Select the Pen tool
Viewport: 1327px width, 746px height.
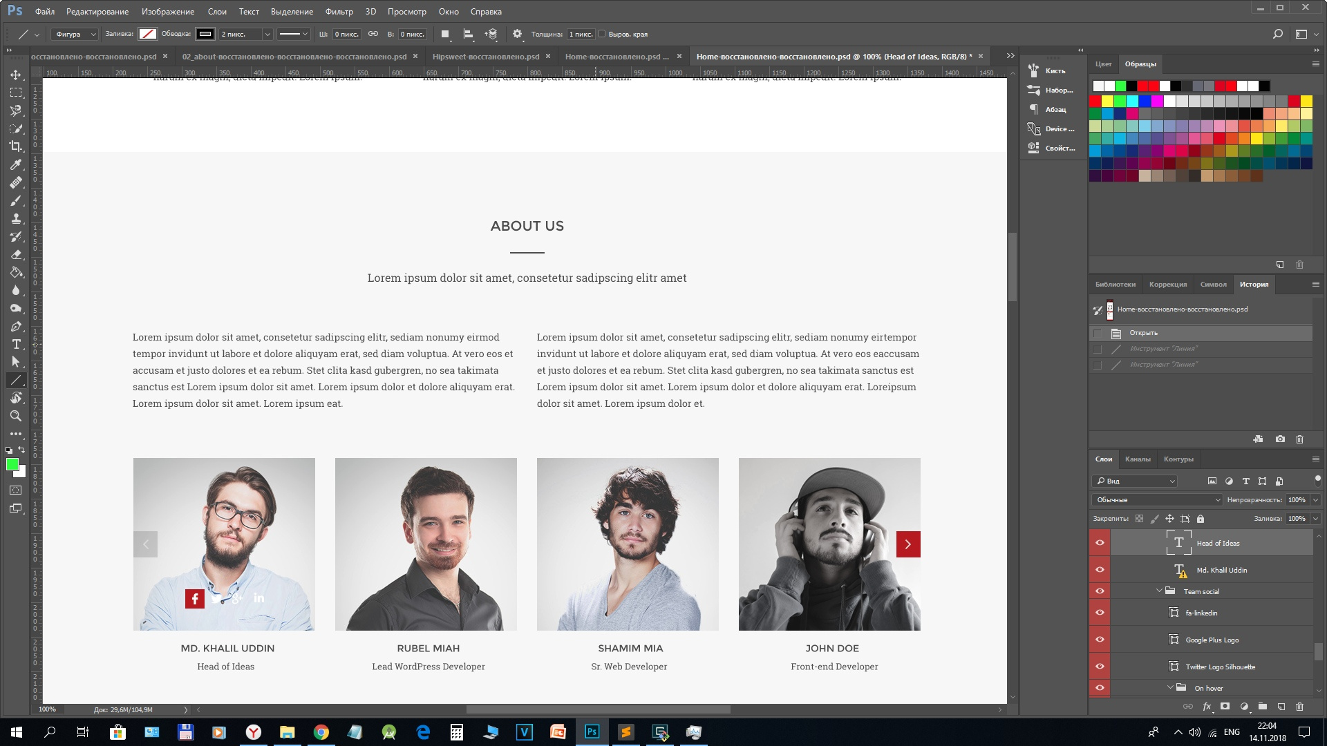point(15,326)
